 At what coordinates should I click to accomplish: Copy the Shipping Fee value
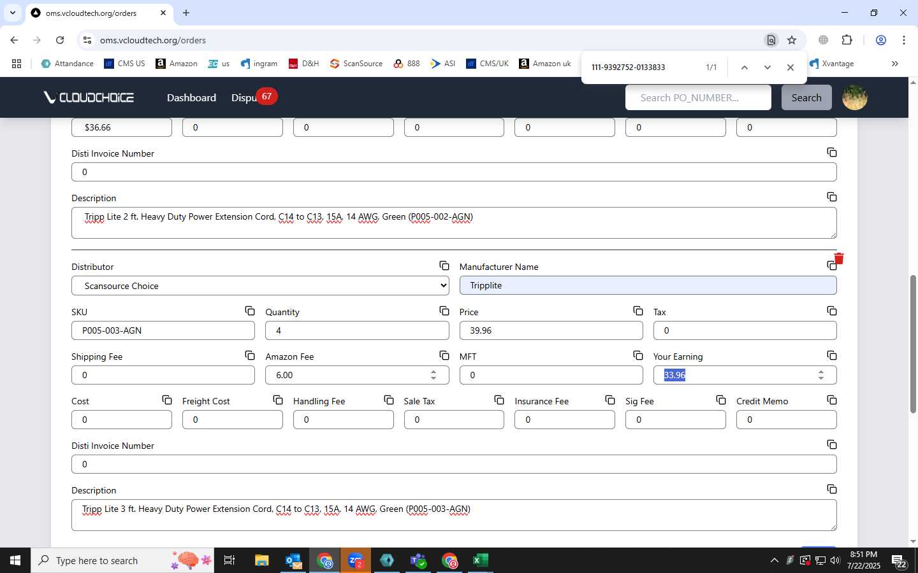250,355
